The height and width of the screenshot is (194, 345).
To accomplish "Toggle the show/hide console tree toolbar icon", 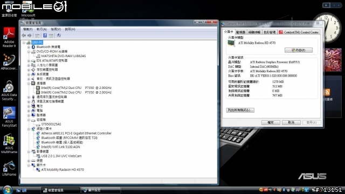I will tap(37, 36).
